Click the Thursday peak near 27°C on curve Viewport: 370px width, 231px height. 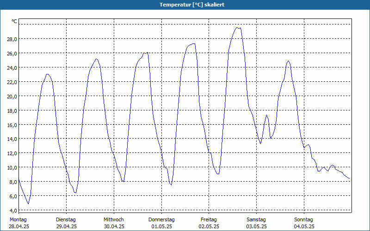(x=193, y=43)
